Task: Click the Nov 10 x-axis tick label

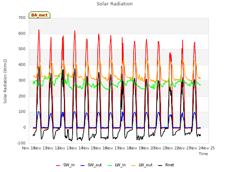Action: click(28, 148)
